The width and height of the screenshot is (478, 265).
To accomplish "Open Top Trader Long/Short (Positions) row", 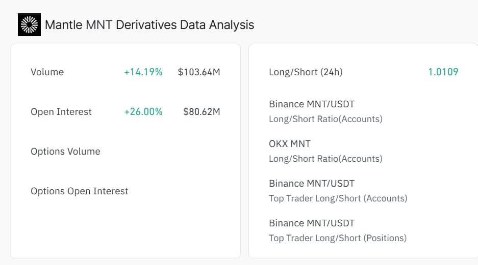I will pos(337,238).
